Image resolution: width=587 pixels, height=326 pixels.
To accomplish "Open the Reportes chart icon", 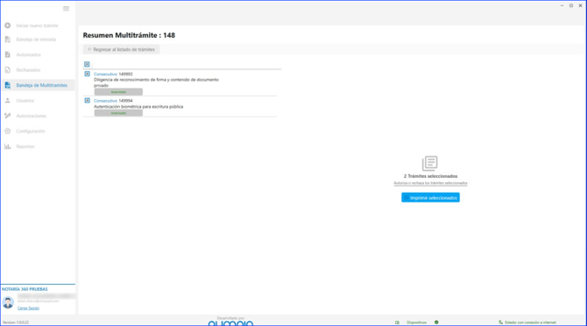I will pos(8,146).
